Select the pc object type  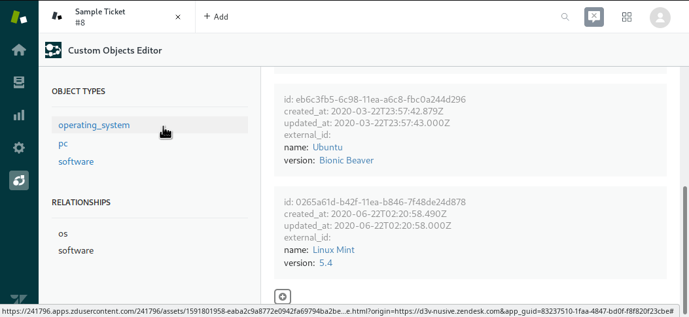(63, 144)
